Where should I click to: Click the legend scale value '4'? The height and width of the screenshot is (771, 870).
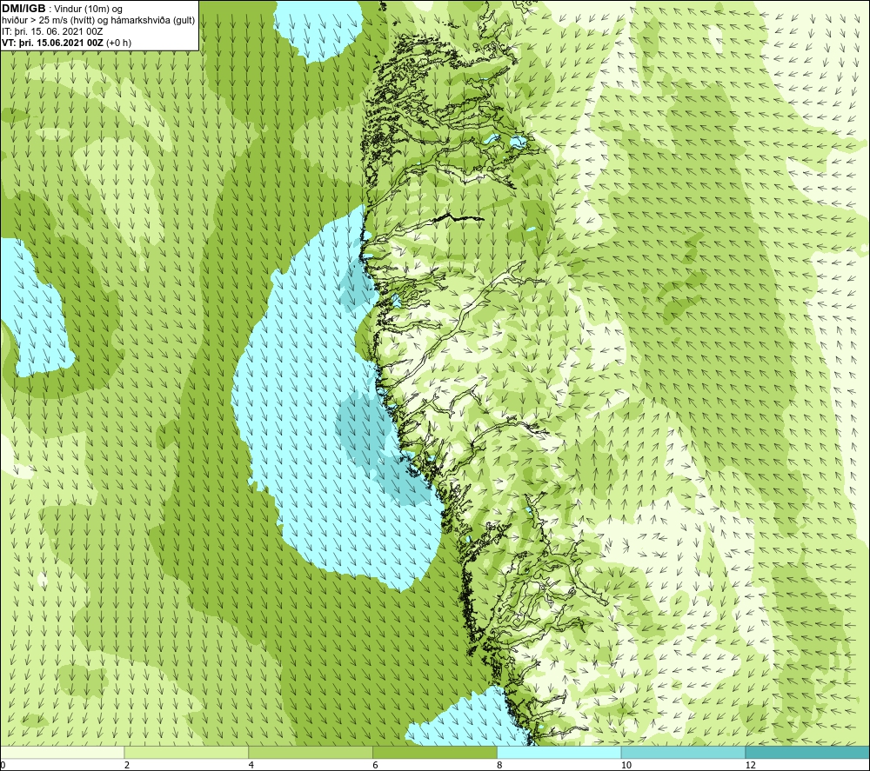click(251, 765)
